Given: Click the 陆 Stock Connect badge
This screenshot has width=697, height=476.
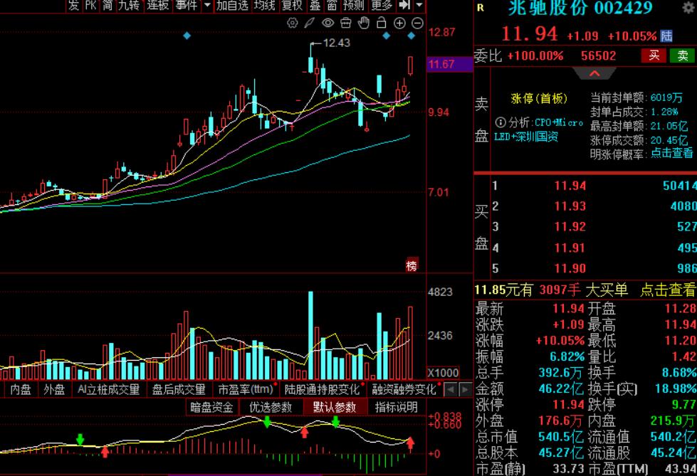Looking at the screenshot, I should pos(666,36).
